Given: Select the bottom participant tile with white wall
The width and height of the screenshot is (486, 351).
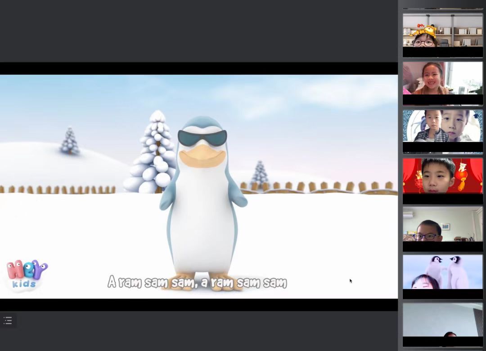Looking at the screenshot, I should (443, 324).
